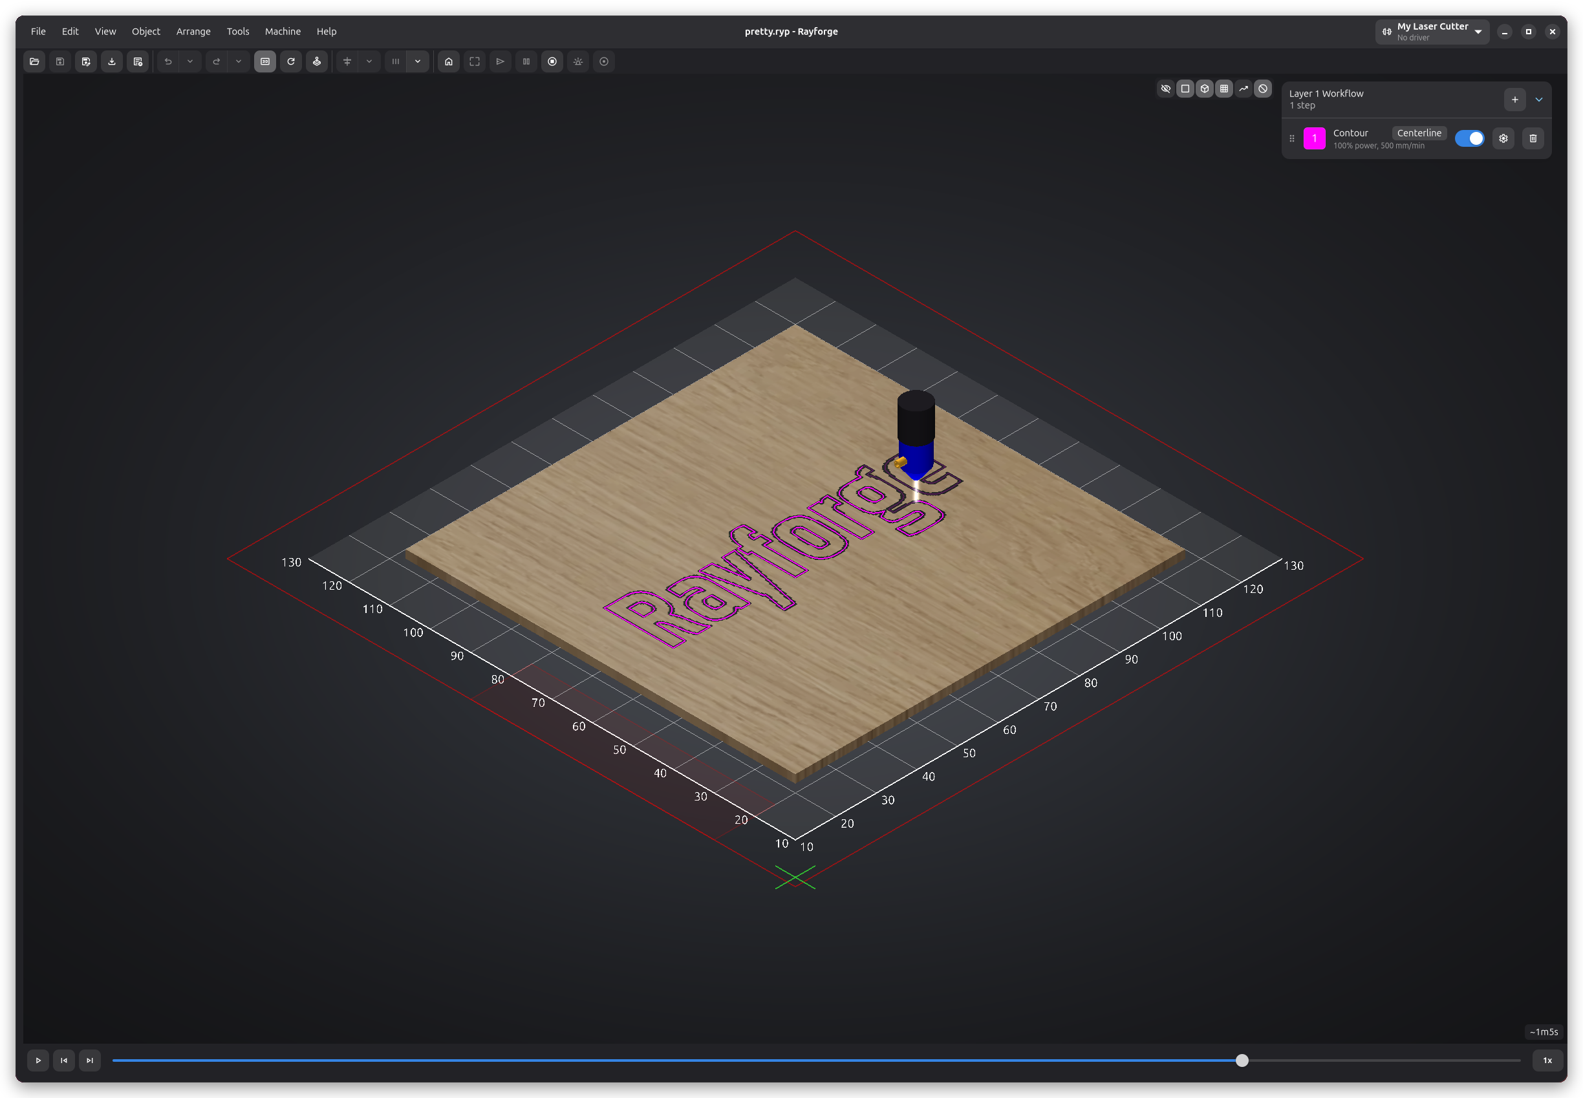Viewport: 1583px width, 1098px height.
Task: Add a step with the plus button
Action: tap(1514, 99)
